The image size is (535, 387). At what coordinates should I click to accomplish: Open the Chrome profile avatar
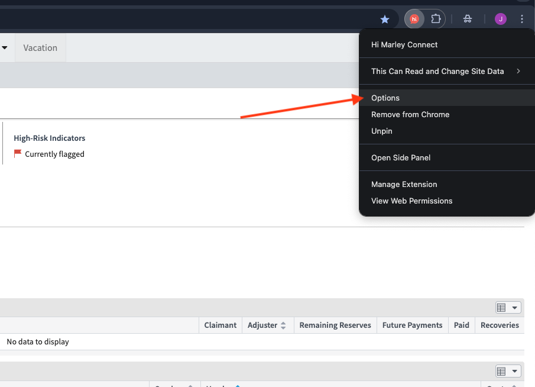[500, 18]
